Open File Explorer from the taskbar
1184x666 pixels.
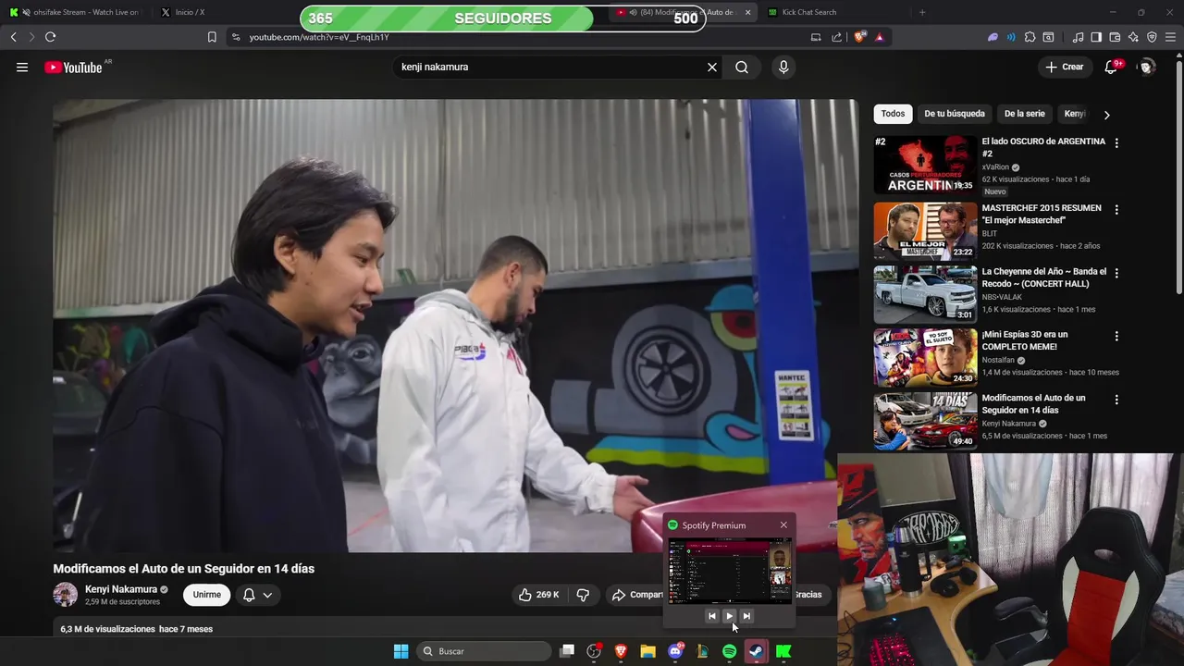click(x=647, y=651)
